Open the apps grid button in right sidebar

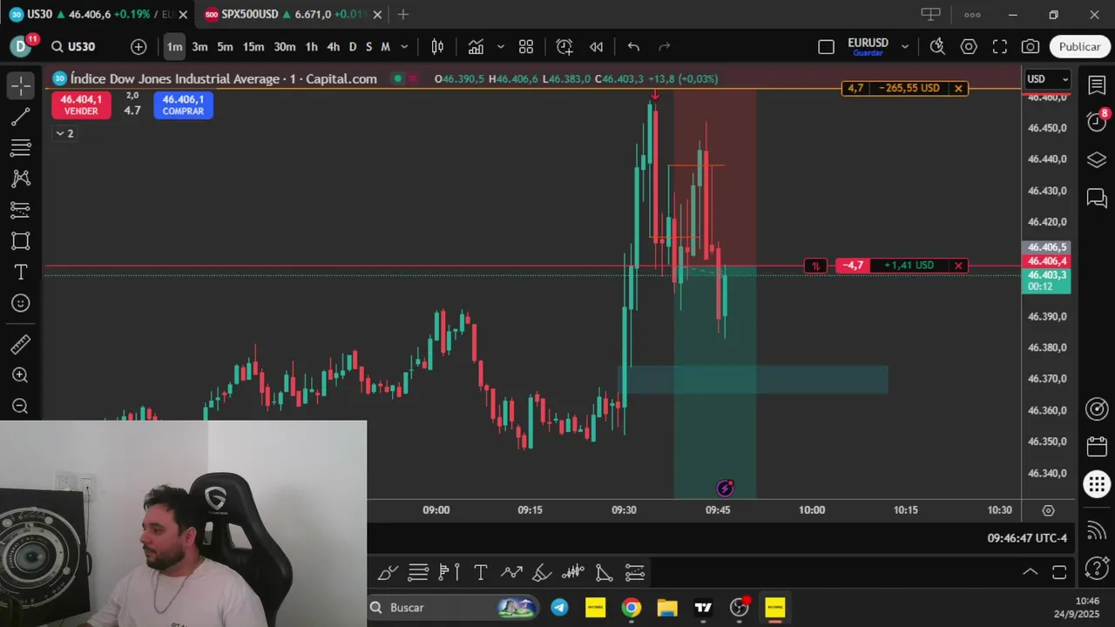click(1097, 484)
